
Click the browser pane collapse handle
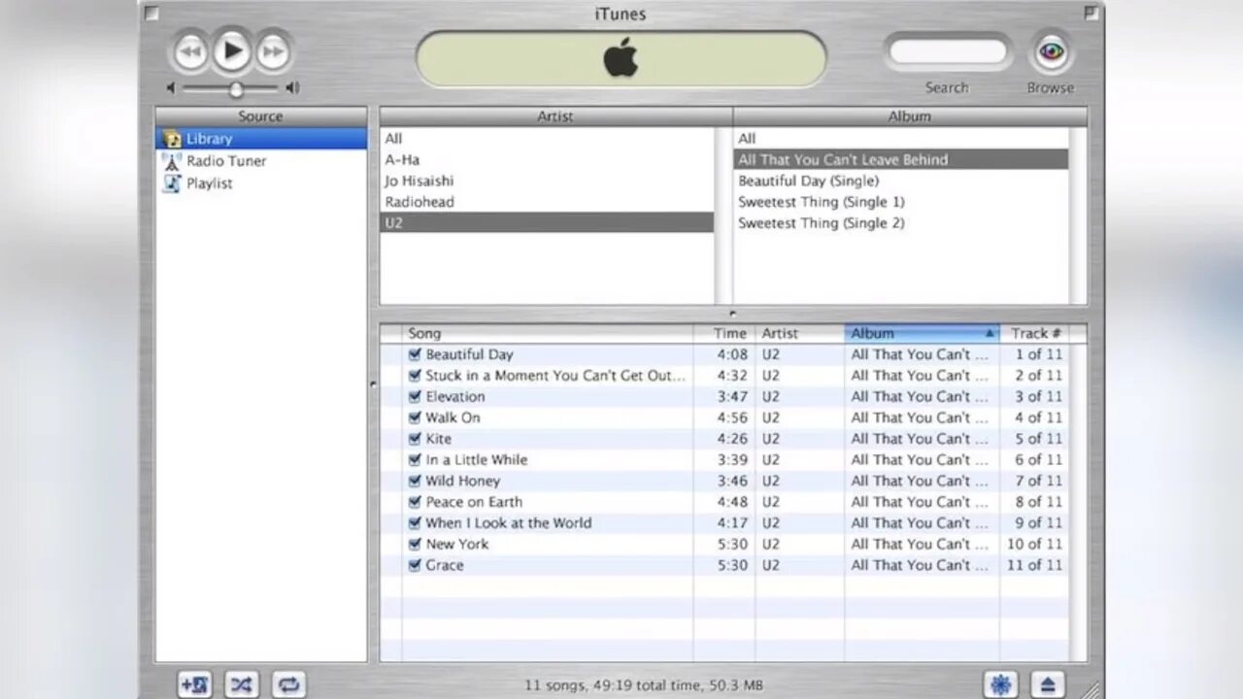point(732,314)
